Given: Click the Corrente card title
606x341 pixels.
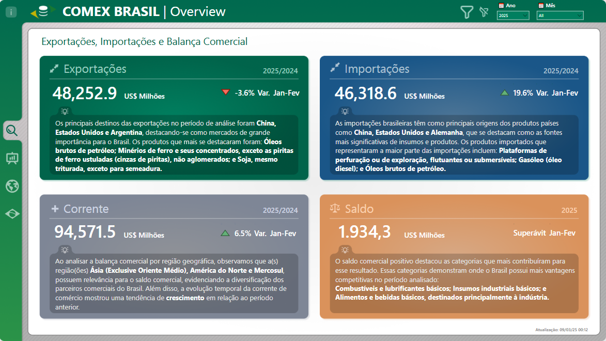Looking at the screenshot, I should tap(86, 209).
